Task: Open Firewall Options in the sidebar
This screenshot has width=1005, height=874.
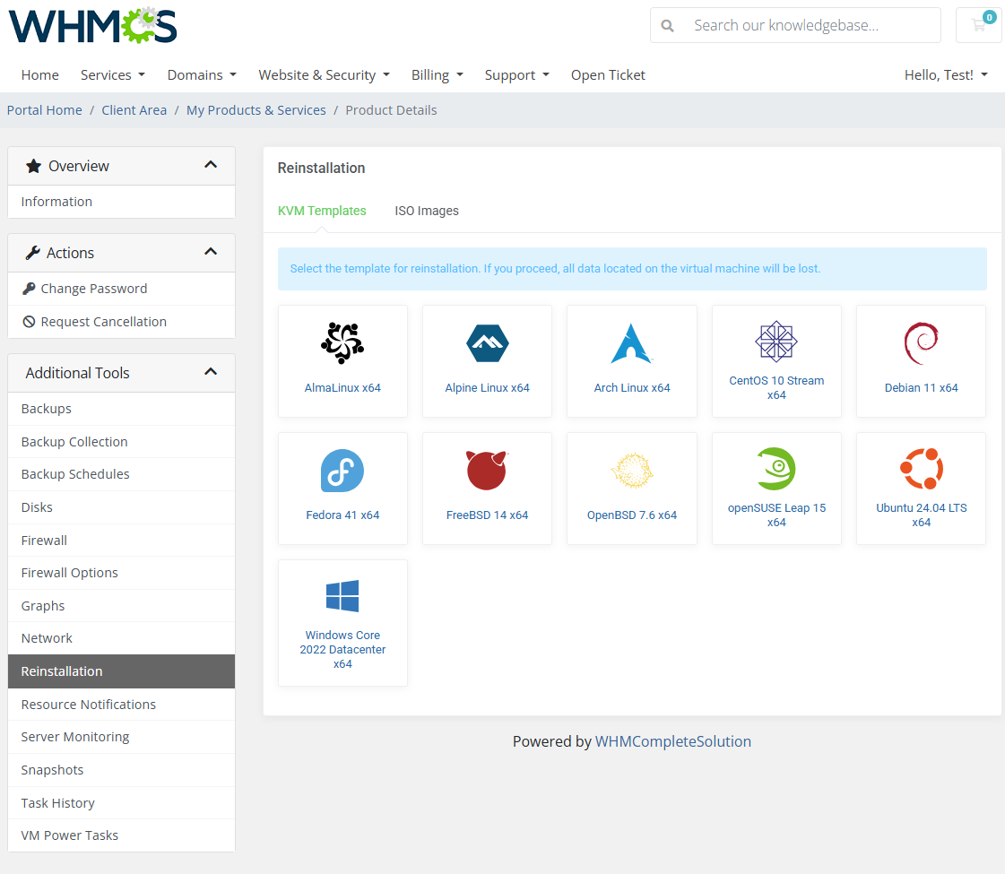Action: (x=121, y=573)
